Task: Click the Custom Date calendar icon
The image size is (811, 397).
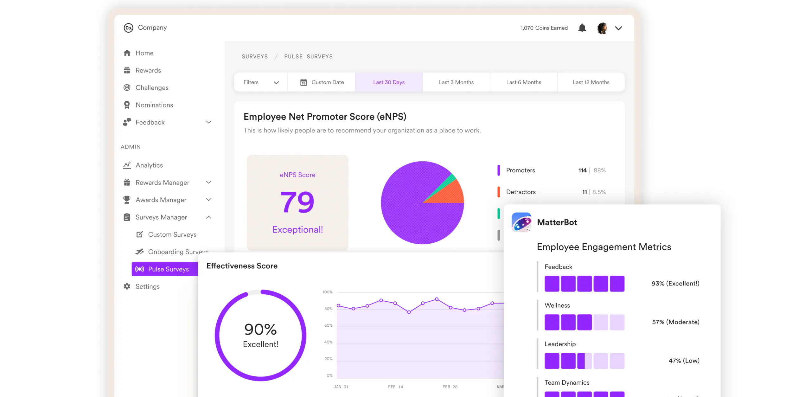Action: [303, 82]
